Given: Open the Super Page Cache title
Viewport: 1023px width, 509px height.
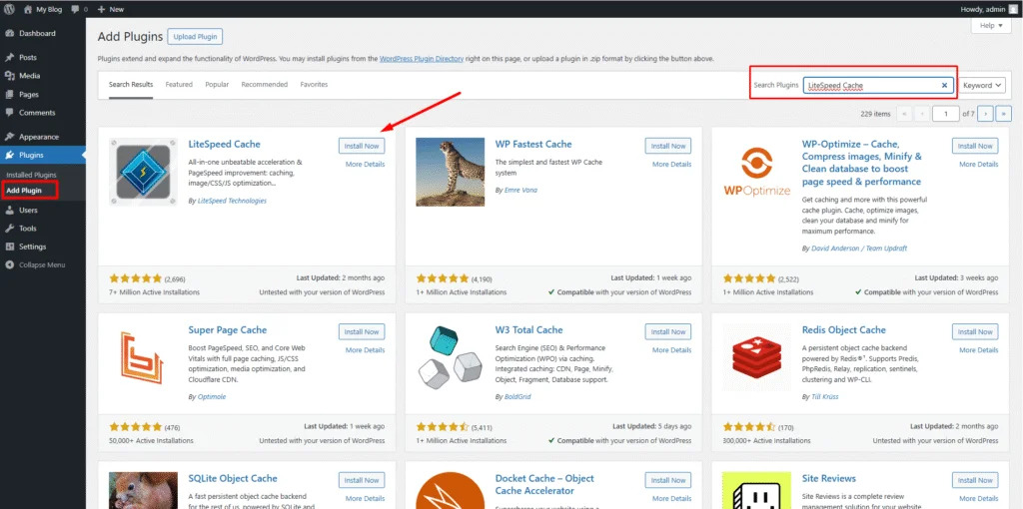Looking at the screenshot, I should [227, 329].
